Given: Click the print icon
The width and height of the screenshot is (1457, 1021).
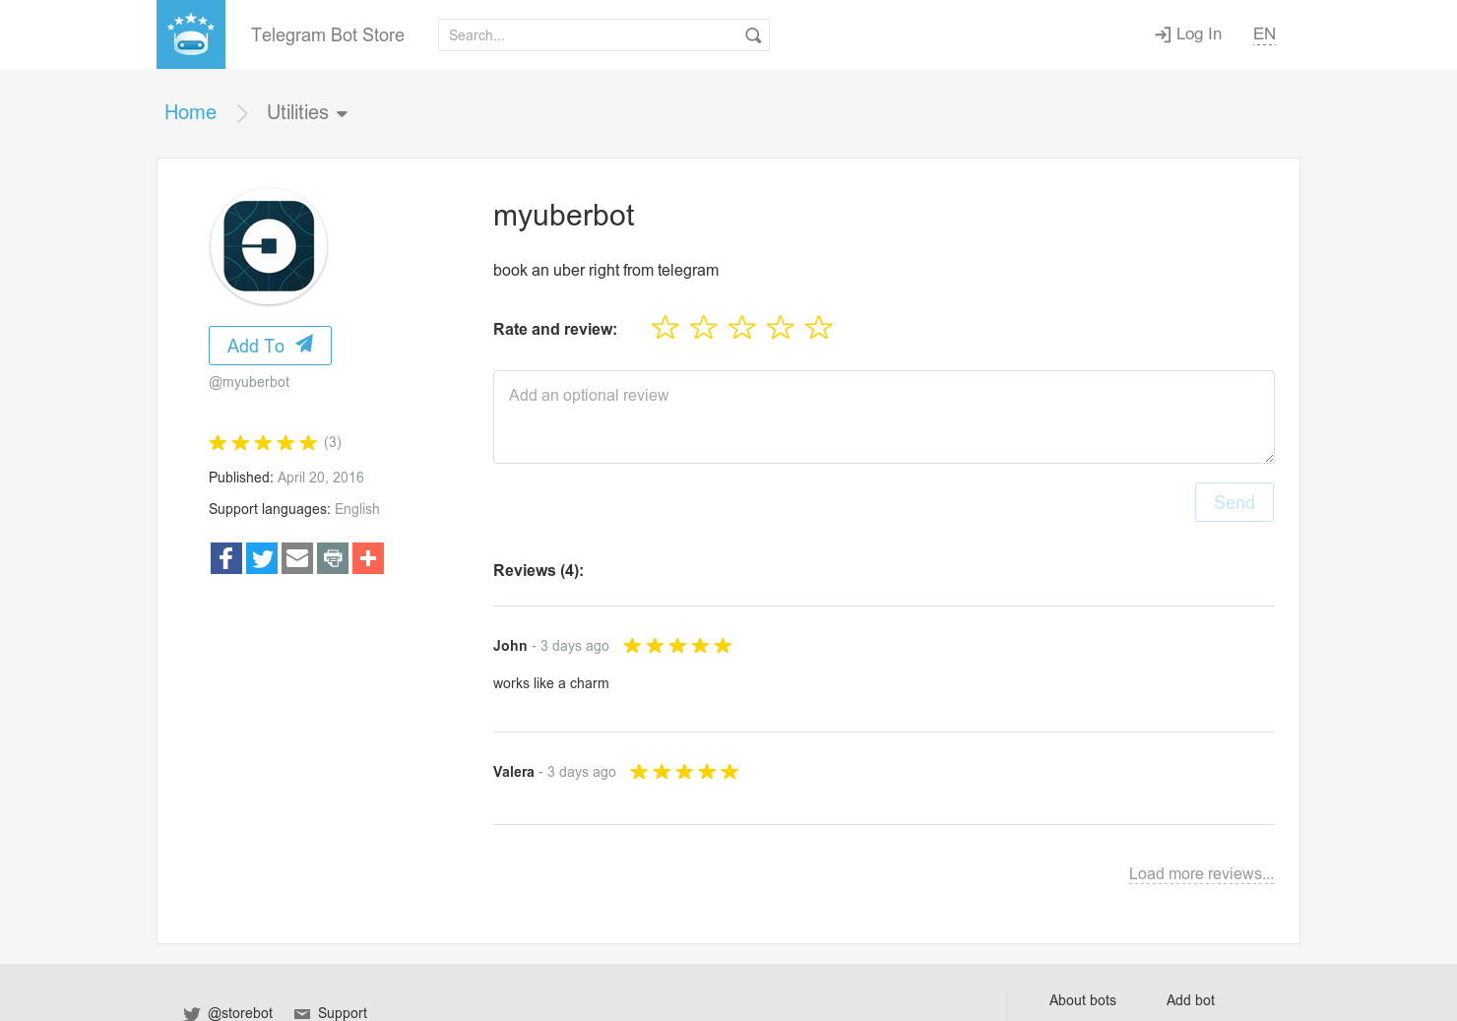Looking at the screenshot, I should tap(333, 558).
